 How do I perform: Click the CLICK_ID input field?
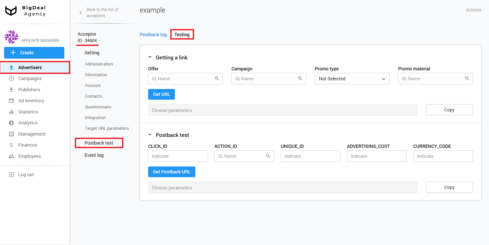click(178, 156)
